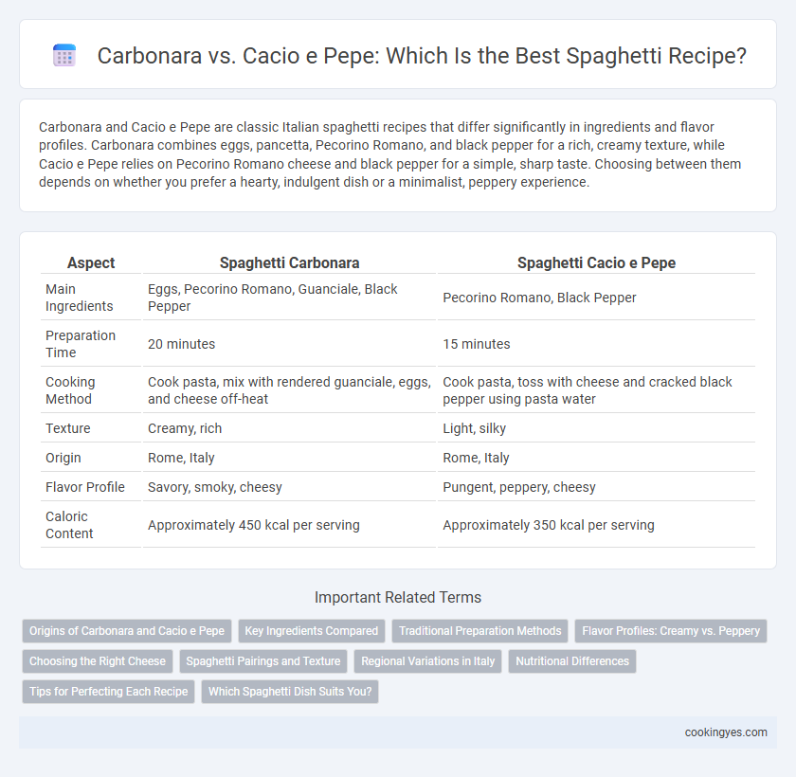Click the Spaghetti Cacio e Pepe column header

tap(596, 262)
